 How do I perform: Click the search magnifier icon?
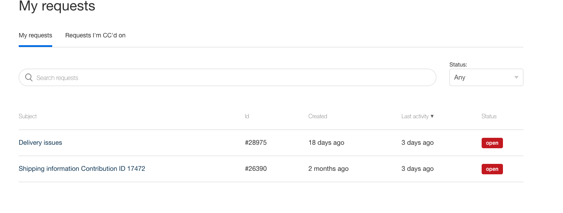29,77
